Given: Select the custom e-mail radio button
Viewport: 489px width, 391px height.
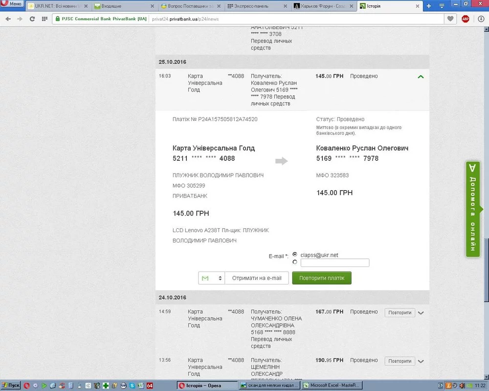Looking at the screenshot, I should [x=295, y=262].
